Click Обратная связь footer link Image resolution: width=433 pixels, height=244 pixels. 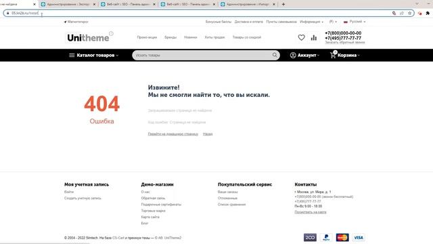153,198
